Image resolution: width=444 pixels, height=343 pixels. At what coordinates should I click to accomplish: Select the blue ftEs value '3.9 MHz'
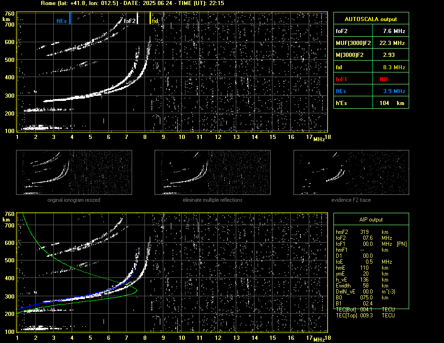394,91
